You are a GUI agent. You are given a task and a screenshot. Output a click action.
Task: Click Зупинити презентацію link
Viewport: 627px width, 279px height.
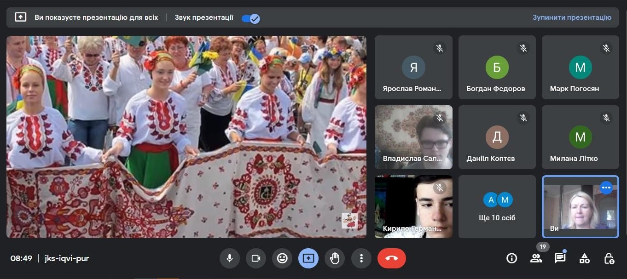click(x=572, y=17)
